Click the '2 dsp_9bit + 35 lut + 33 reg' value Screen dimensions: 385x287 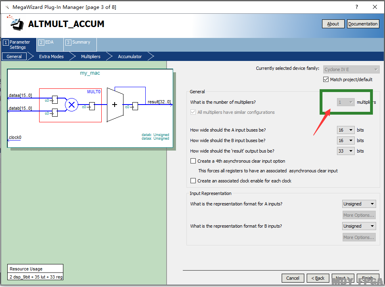36,277
